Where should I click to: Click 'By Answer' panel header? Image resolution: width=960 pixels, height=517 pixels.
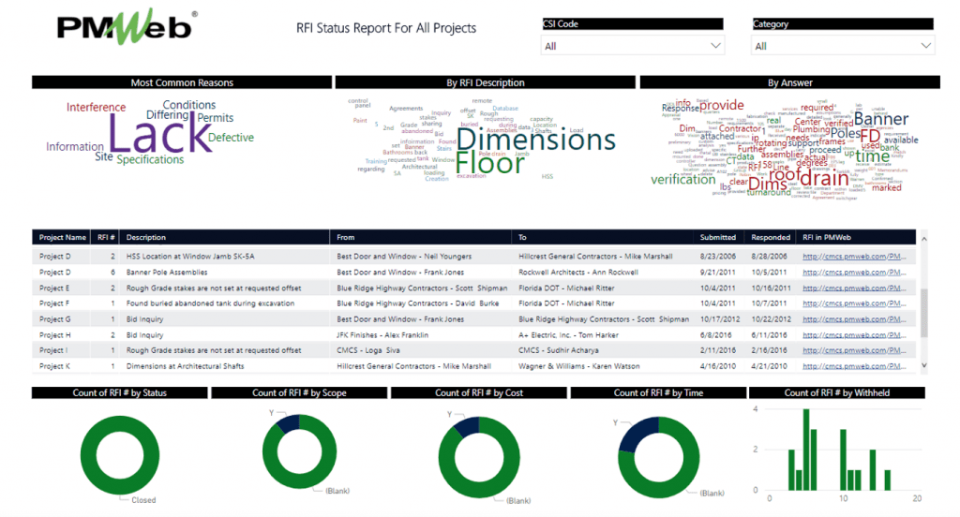(789, 82)
